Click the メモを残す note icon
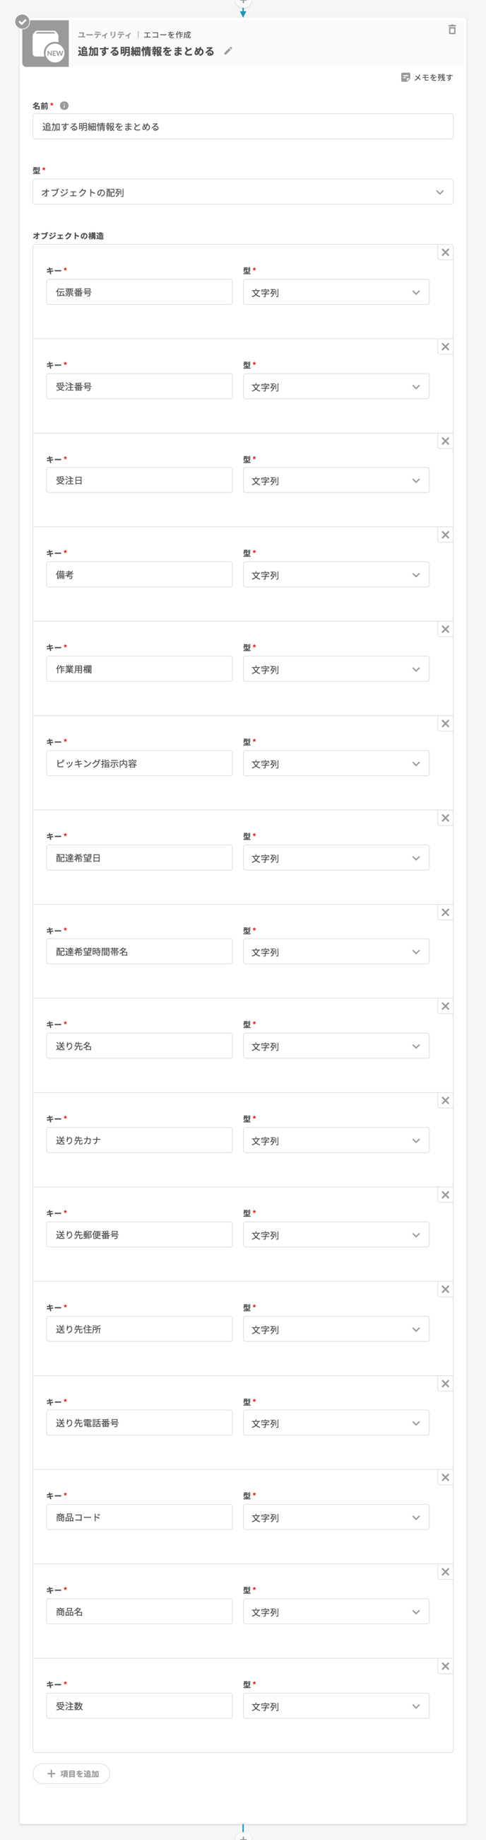 405,77
